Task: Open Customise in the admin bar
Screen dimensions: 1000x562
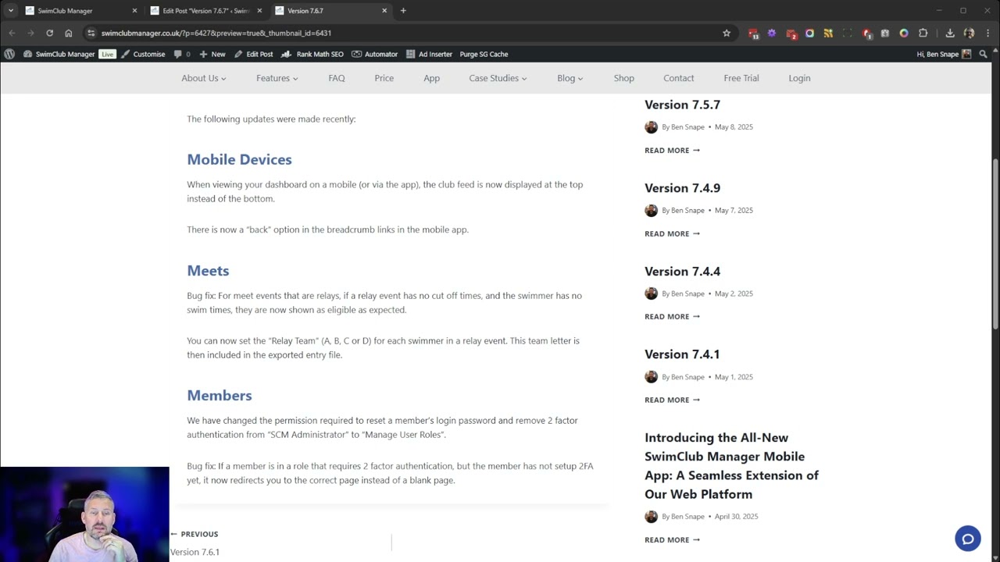Action: 143,54
